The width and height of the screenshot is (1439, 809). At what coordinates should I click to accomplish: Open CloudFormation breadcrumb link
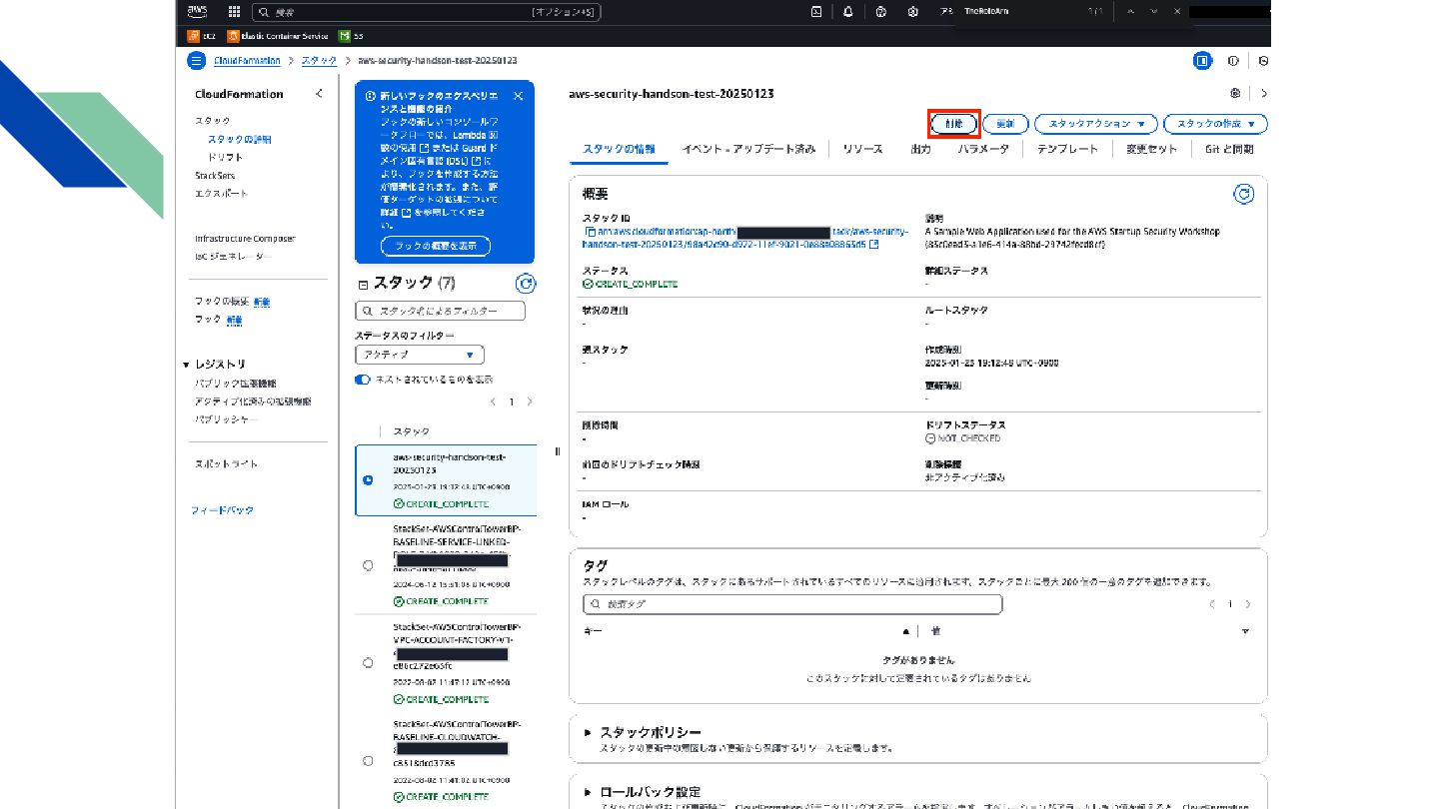click(x=247, y=61)
